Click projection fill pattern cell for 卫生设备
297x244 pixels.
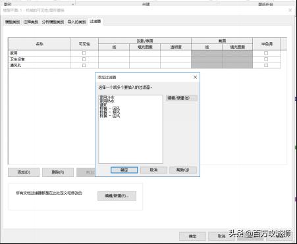pyautogui.click(x=145, y=59)
